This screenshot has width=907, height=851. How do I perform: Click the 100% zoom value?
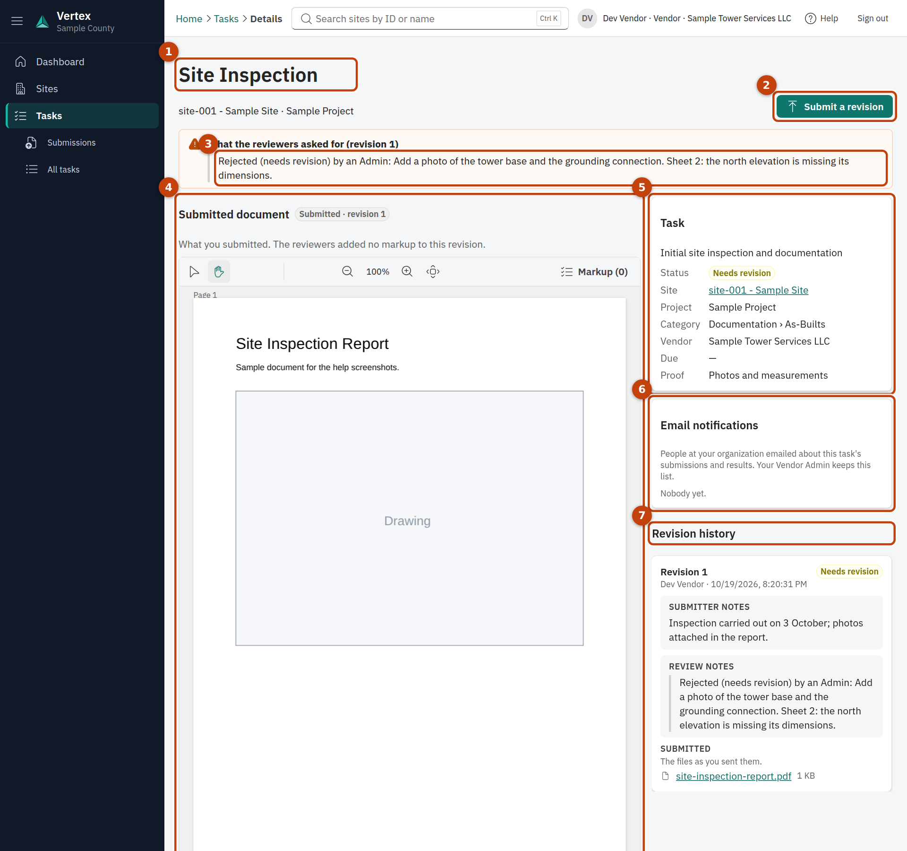point(378,272)
